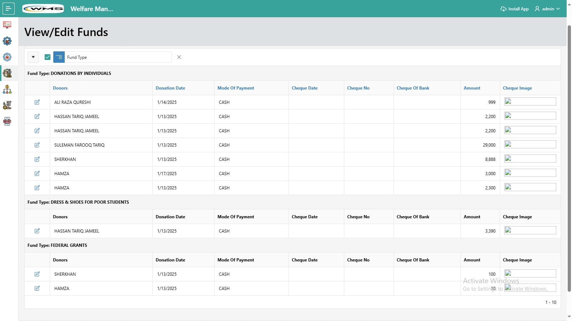Edit the HAMZA 1/17/2025 donation record
The width and height of the screenshot is (572, 321).
37,174
